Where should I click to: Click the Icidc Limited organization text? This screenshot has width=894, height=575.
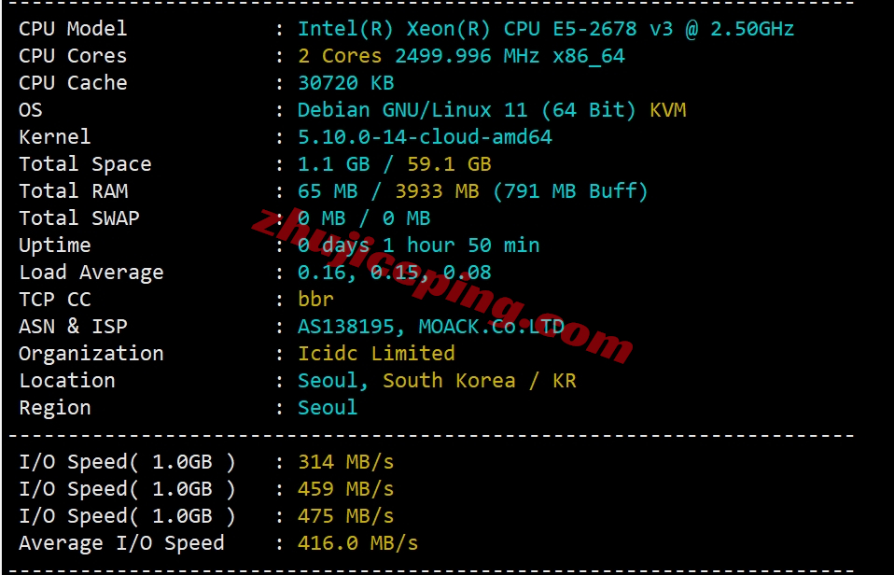[376, 353]
